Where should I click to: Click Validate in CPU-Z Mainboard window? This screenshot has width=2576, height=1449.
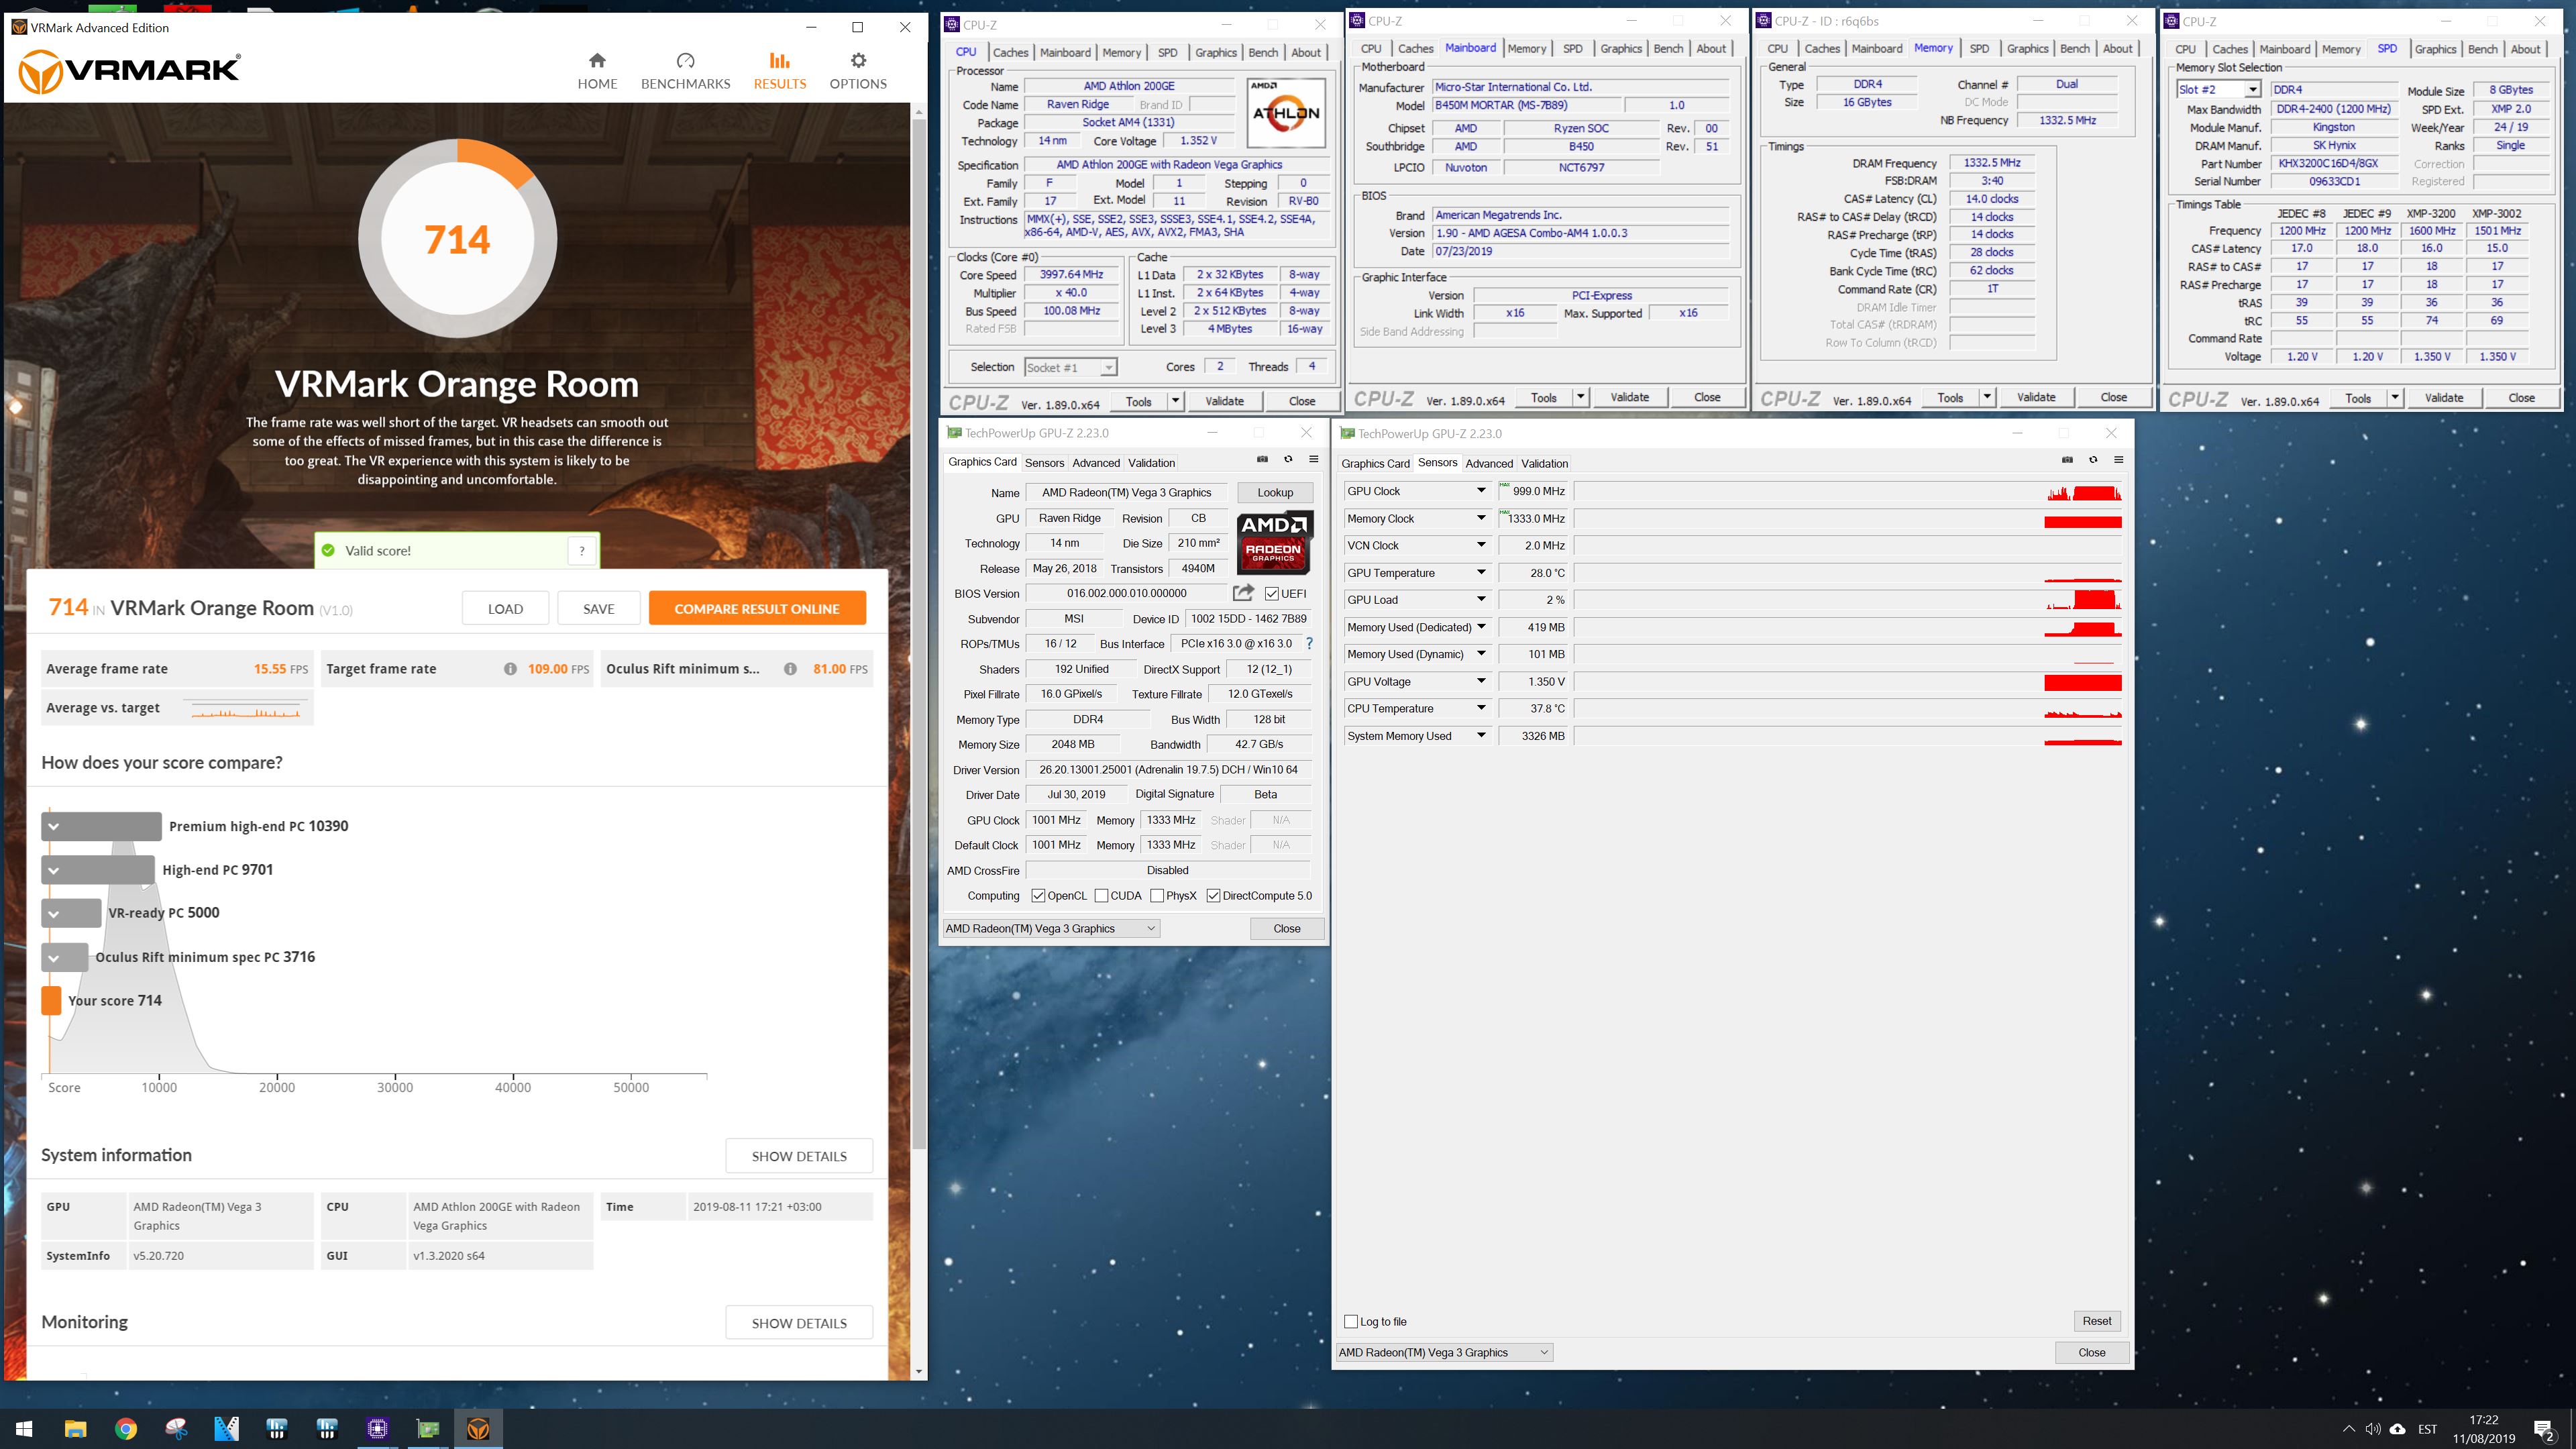1629,397
